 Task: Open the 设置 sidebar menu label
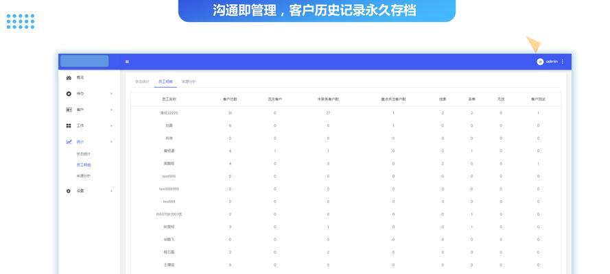[80, 191]
